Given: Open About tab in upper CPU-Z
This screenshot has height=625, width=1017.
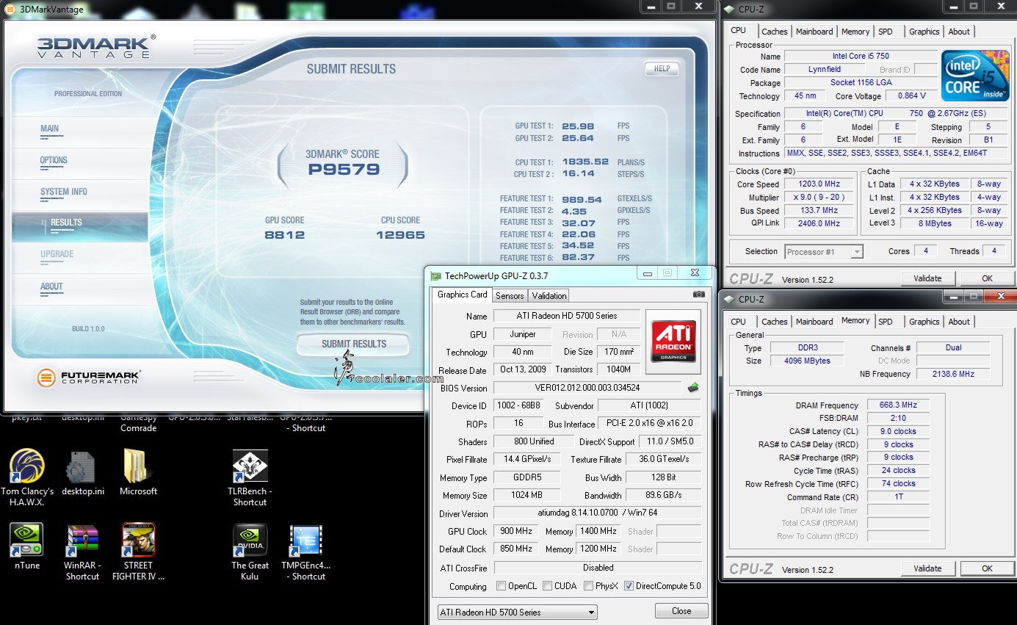Looking at the screenshot, I should click(x=959, y=32).
